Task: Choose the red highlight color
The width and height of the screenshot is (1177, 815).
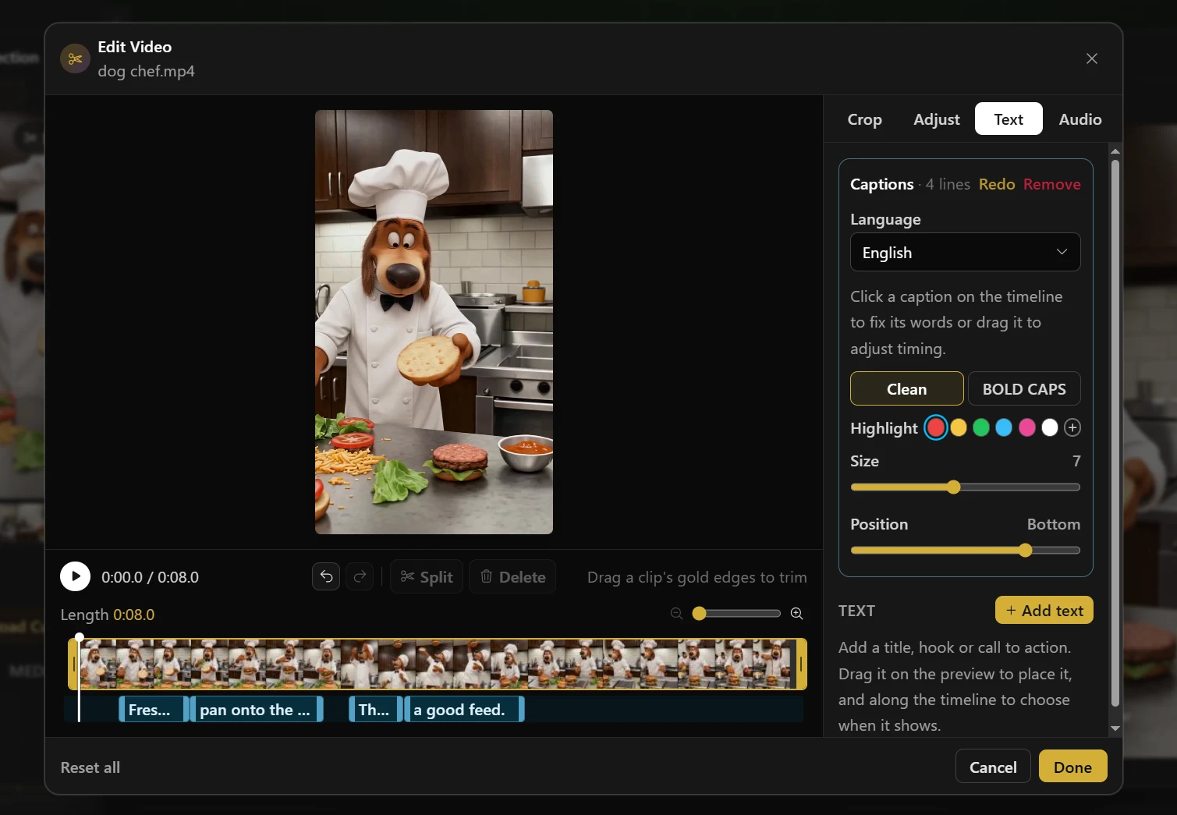Action: (x=936, y=427)
